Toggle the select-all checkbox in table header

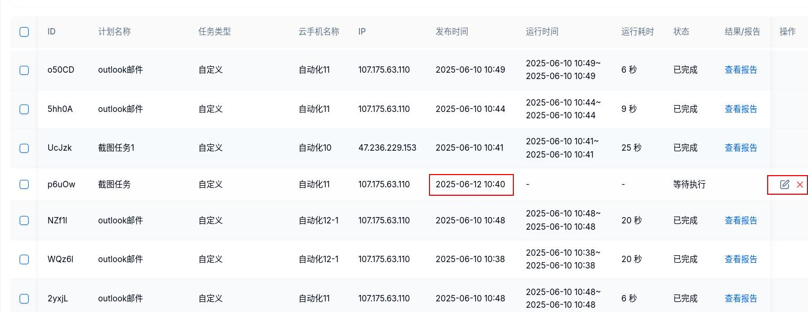(24, 32)
